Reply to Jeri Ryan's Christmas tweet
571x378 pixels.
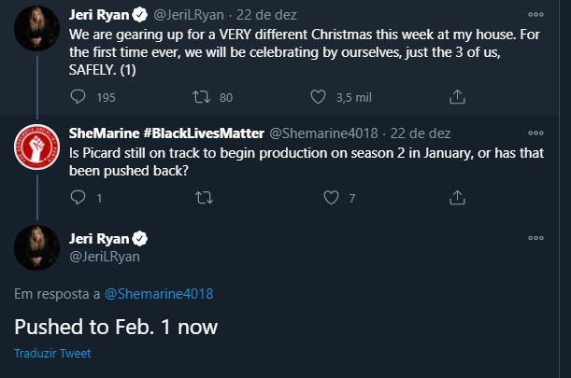(79, 96)
